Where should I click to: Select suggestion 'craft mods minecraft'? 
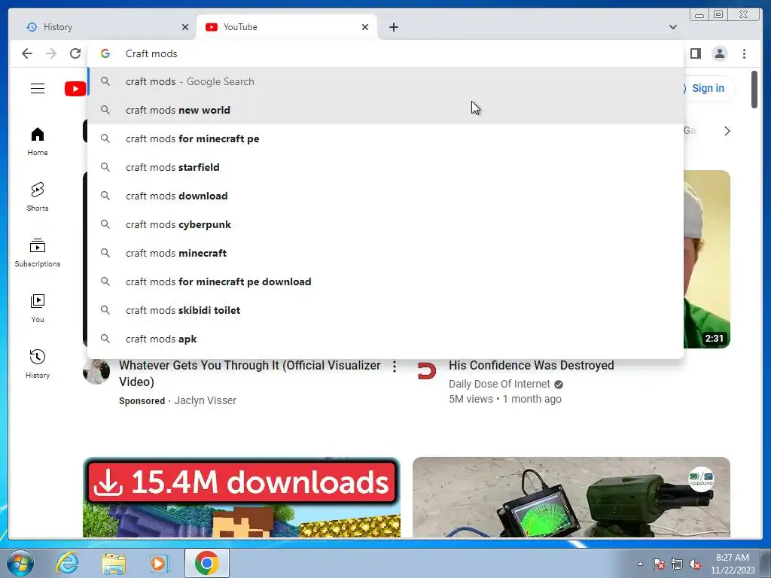[385, 253]
